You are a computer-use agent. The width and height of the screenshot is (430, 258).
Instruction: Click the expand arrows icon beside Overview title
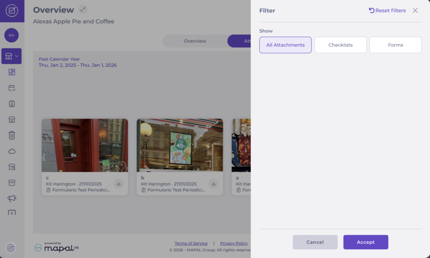[x=83, y=10]
